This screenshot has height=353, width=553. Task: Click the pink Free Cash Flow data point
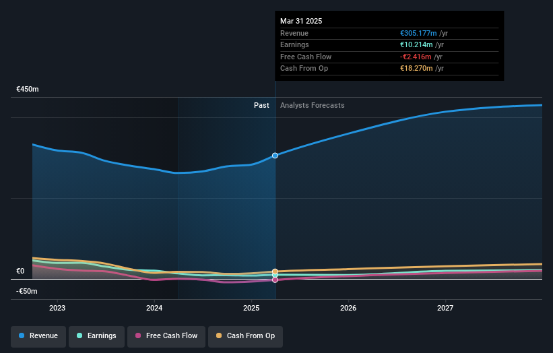point(275,280)
